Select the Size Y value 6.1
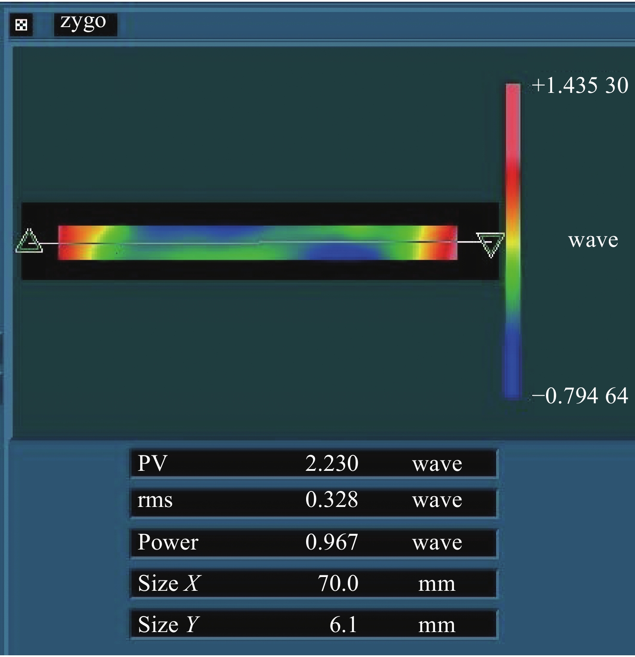This screenshot has height=657, width=635. [x=344, y=624]
